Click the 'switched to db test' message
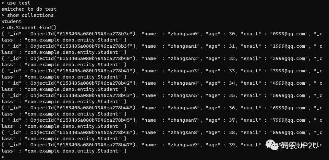The width and height of the screenshot is (329, 160). (x=29, y=9)
